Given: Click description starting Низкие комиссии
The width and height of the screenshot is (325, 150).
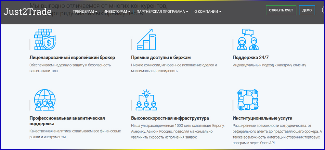Looking at the screenshot, I should point(174,68).
